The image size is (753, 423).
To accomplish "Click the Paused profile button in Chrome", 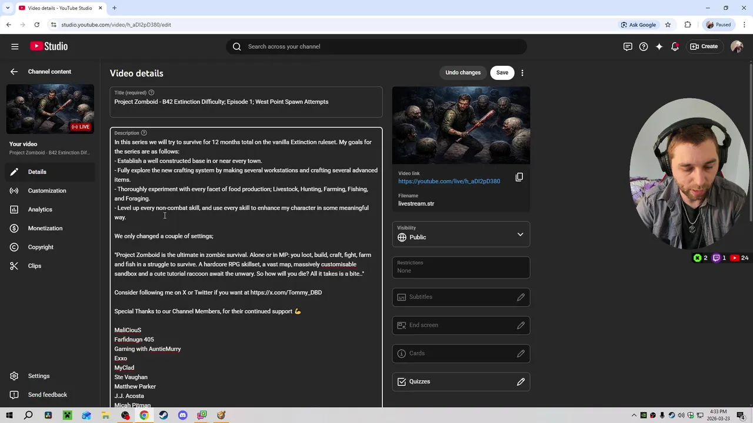I will point(718,25).
